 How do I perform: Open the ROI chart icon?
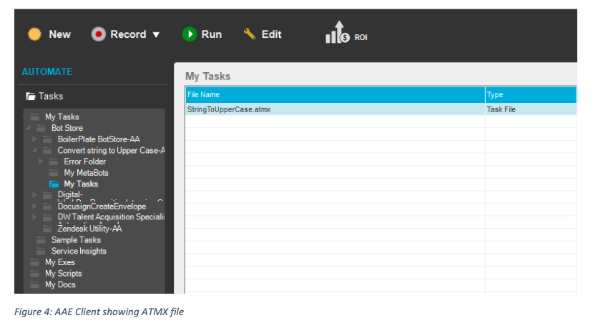(x=338, y=32)
